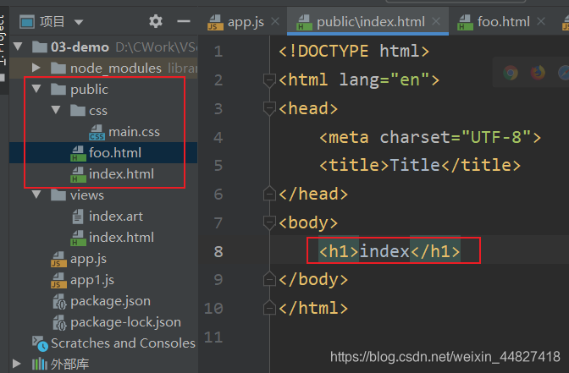The width and height of the screenshot is (569, 373).
Task: Select the css folder icon
Action: point(77,110)
